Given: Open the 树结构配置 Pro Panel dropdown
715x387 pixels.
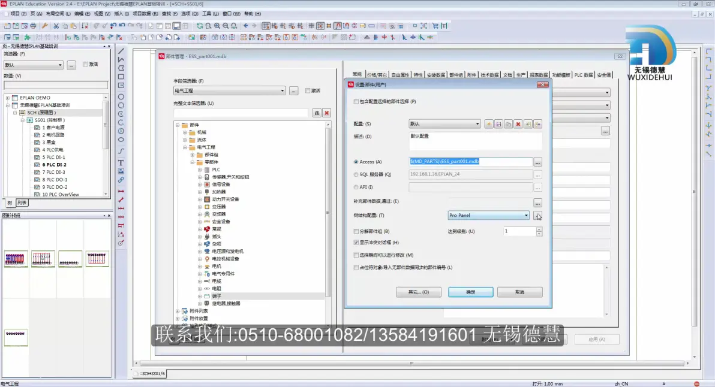Looking at the screenshot, I should pyautogui.click(x=488, y=215).
